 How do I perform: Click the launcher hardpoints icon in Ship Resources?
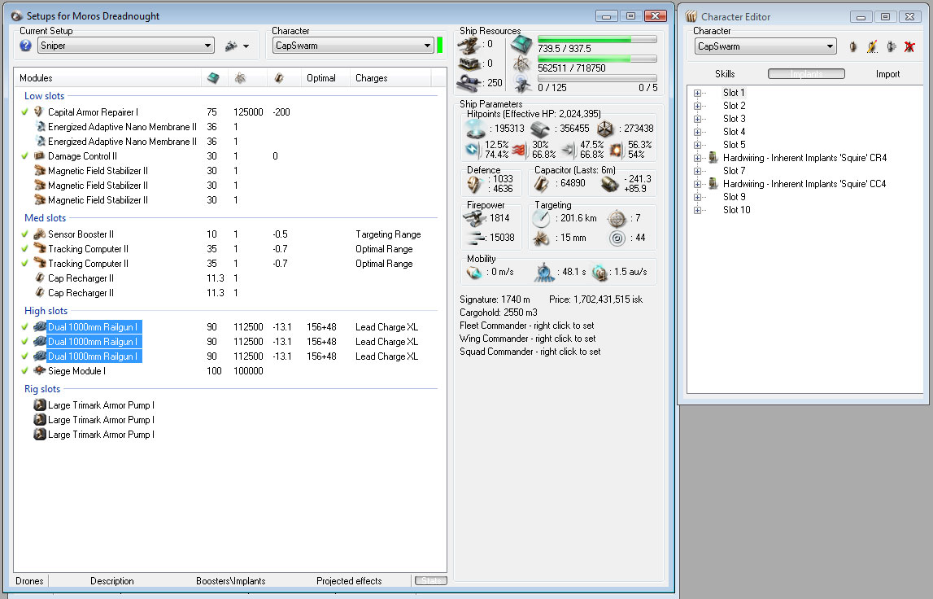click(469, 63)
